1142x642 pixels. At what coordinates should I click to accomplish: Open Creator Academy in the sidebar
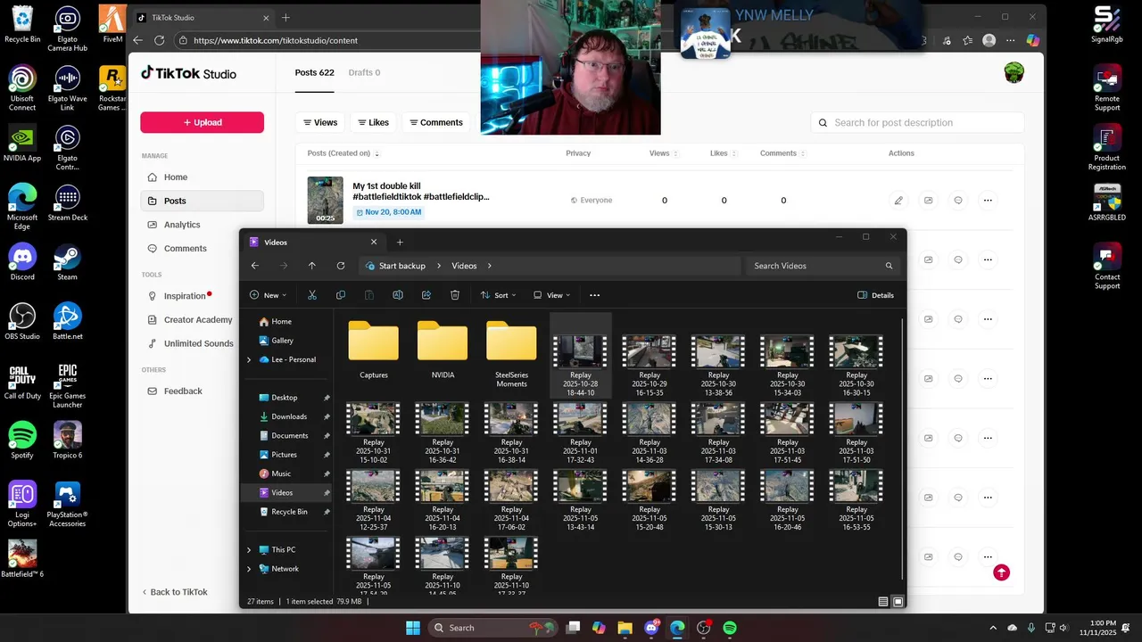click(202, 320)
